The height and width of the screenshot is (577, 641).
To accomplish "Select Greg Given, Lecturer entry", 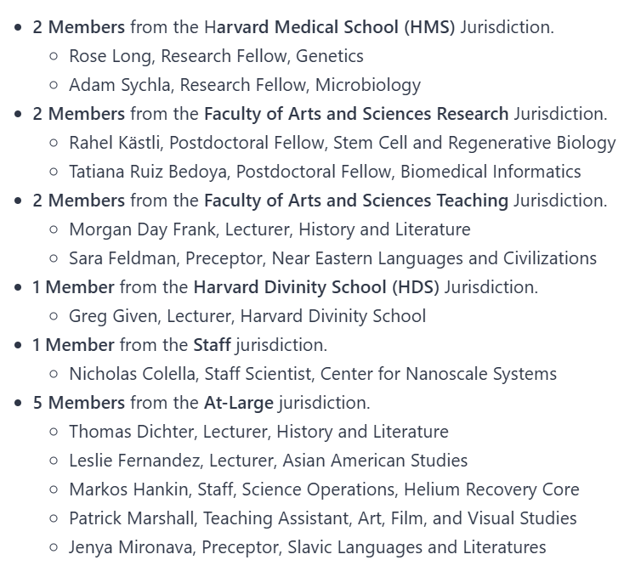I will pos(247,316).
